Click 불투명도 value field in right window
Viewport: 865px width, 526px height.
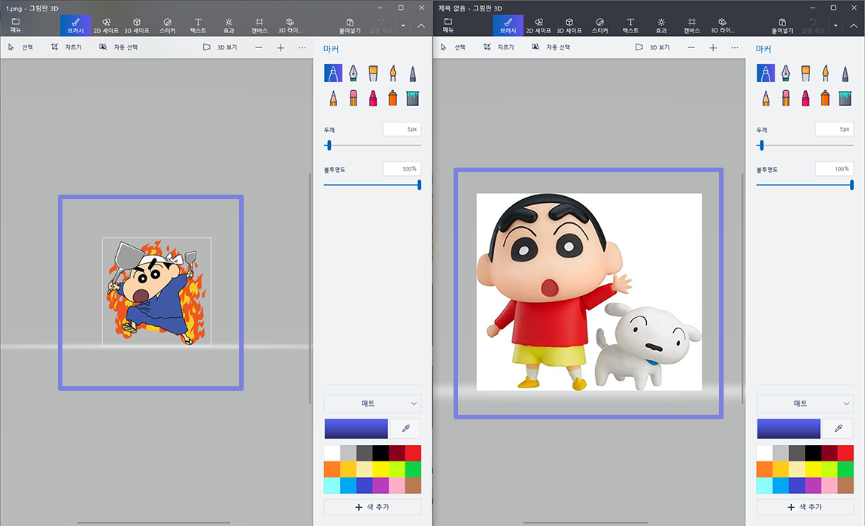[834, 169]
